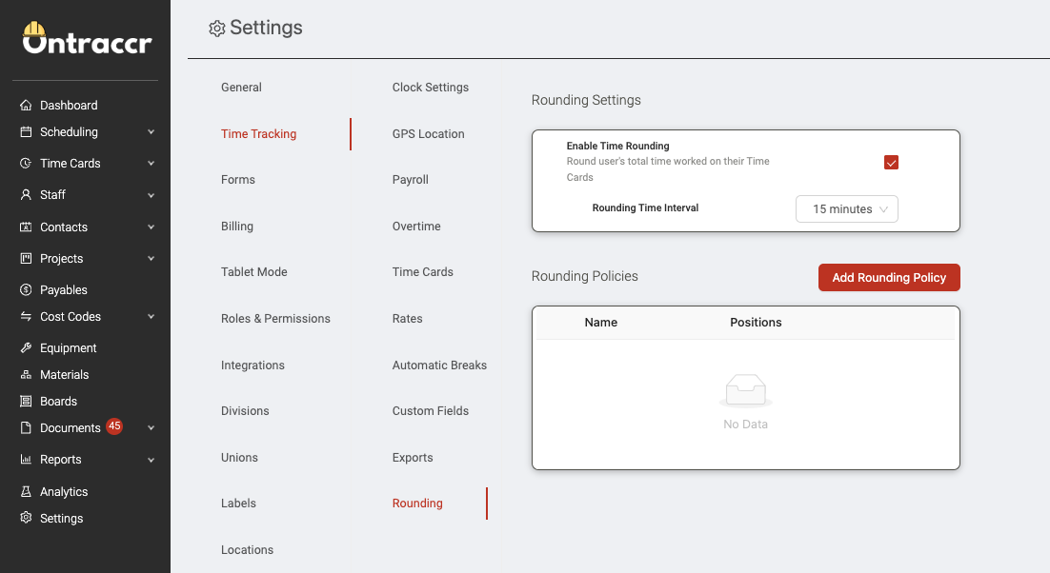Open the 15 minutes interval dropdown

(846, 209)
